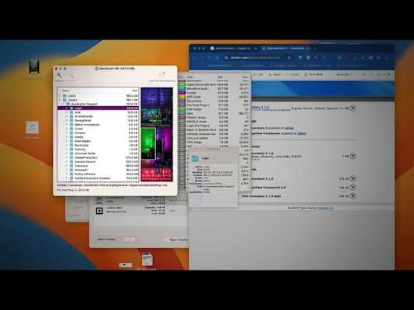This screenshot has width=414, height=310.
Task: Click the Native Instruments folder icon
Action: pos(71,125)
